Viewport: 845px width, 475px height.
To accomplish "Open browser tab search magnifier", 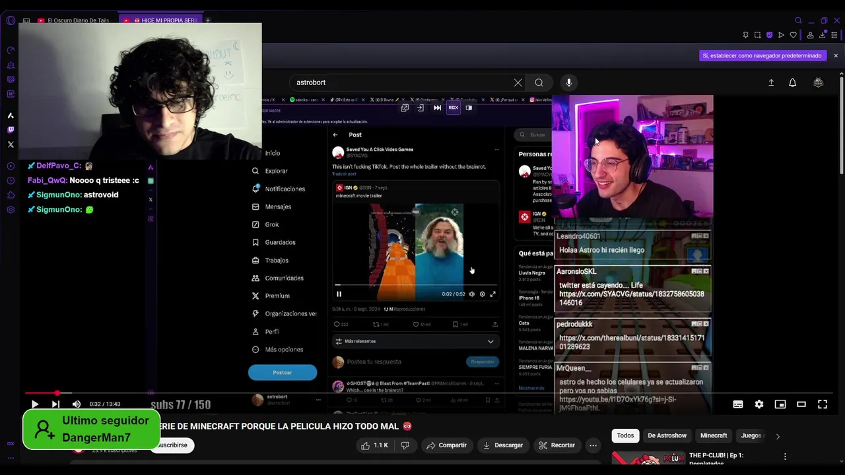I will tap(798, 20).
